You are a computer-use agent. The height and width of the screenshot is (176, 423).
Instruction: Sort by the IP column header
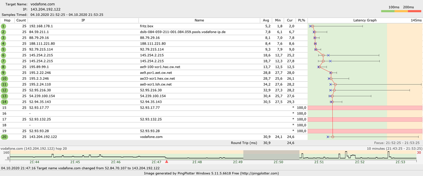coord(83,20)
